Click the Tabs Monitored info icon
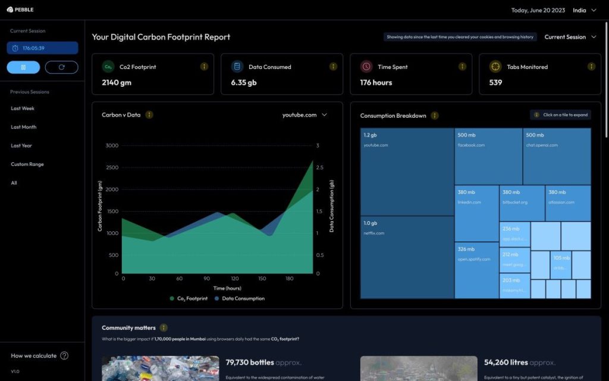The height and width of the screenshot is (381, 609). point(591,67)
